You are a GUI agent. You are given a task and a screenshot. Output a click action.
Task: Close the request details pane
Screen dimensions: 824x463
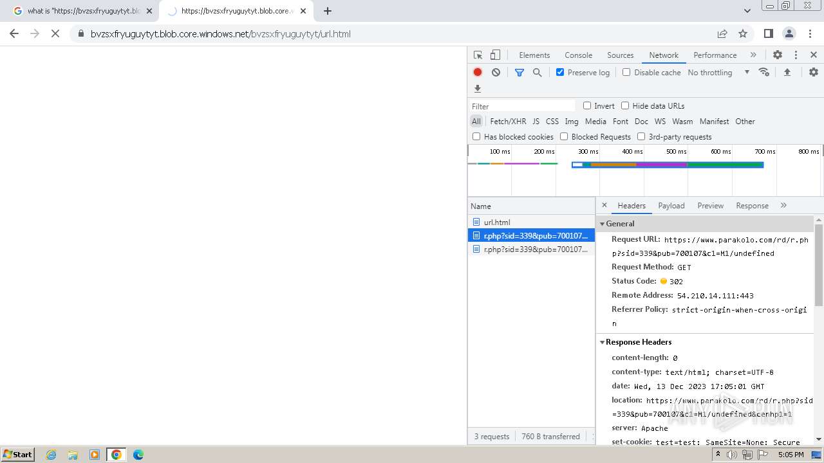click(x=604, y=205)
